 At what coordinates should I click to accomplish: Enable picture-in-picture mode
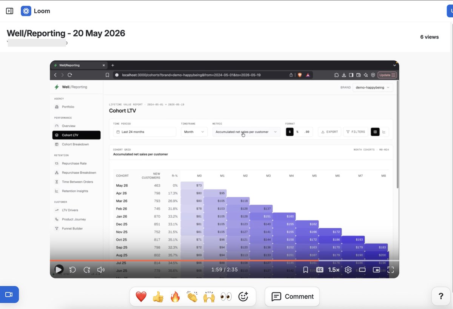[376, 270]
